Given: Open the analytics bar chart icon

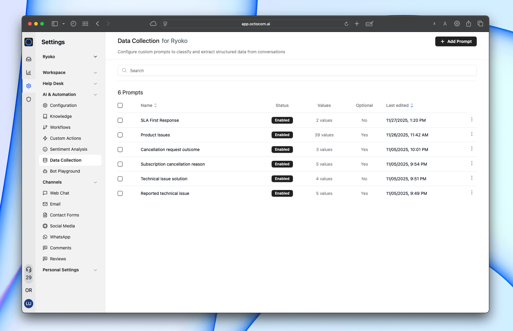Looking at the screenshot, I should coord(29,72).
